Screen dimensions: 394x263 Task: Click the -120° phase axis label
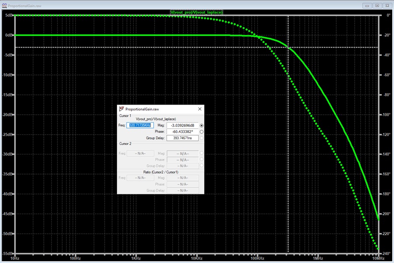387,134
